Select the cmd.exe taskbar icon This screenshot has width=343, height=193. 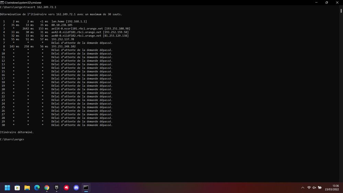tap(86, 188)
